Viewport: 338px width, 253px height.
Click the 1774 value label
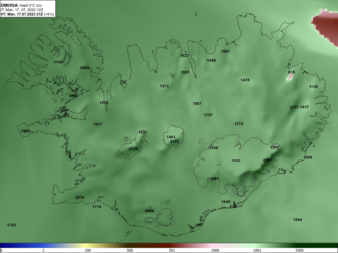tap(97, 207)
